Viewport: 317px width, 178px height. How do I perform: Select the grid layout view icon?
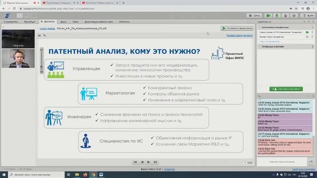point(20,15)
